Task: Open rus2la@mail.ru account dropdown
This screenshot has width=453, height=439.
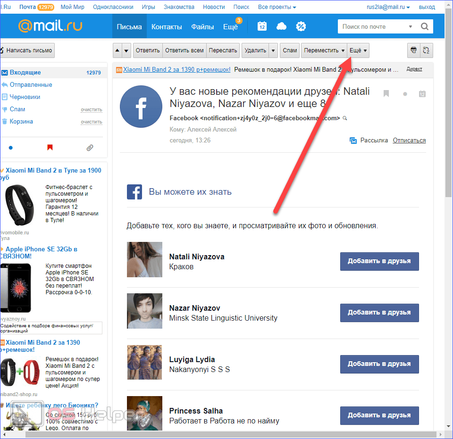Action: [388, 7]
